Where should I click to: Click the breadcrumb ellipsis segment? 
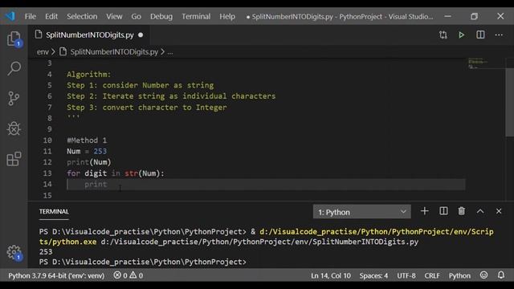170,52
